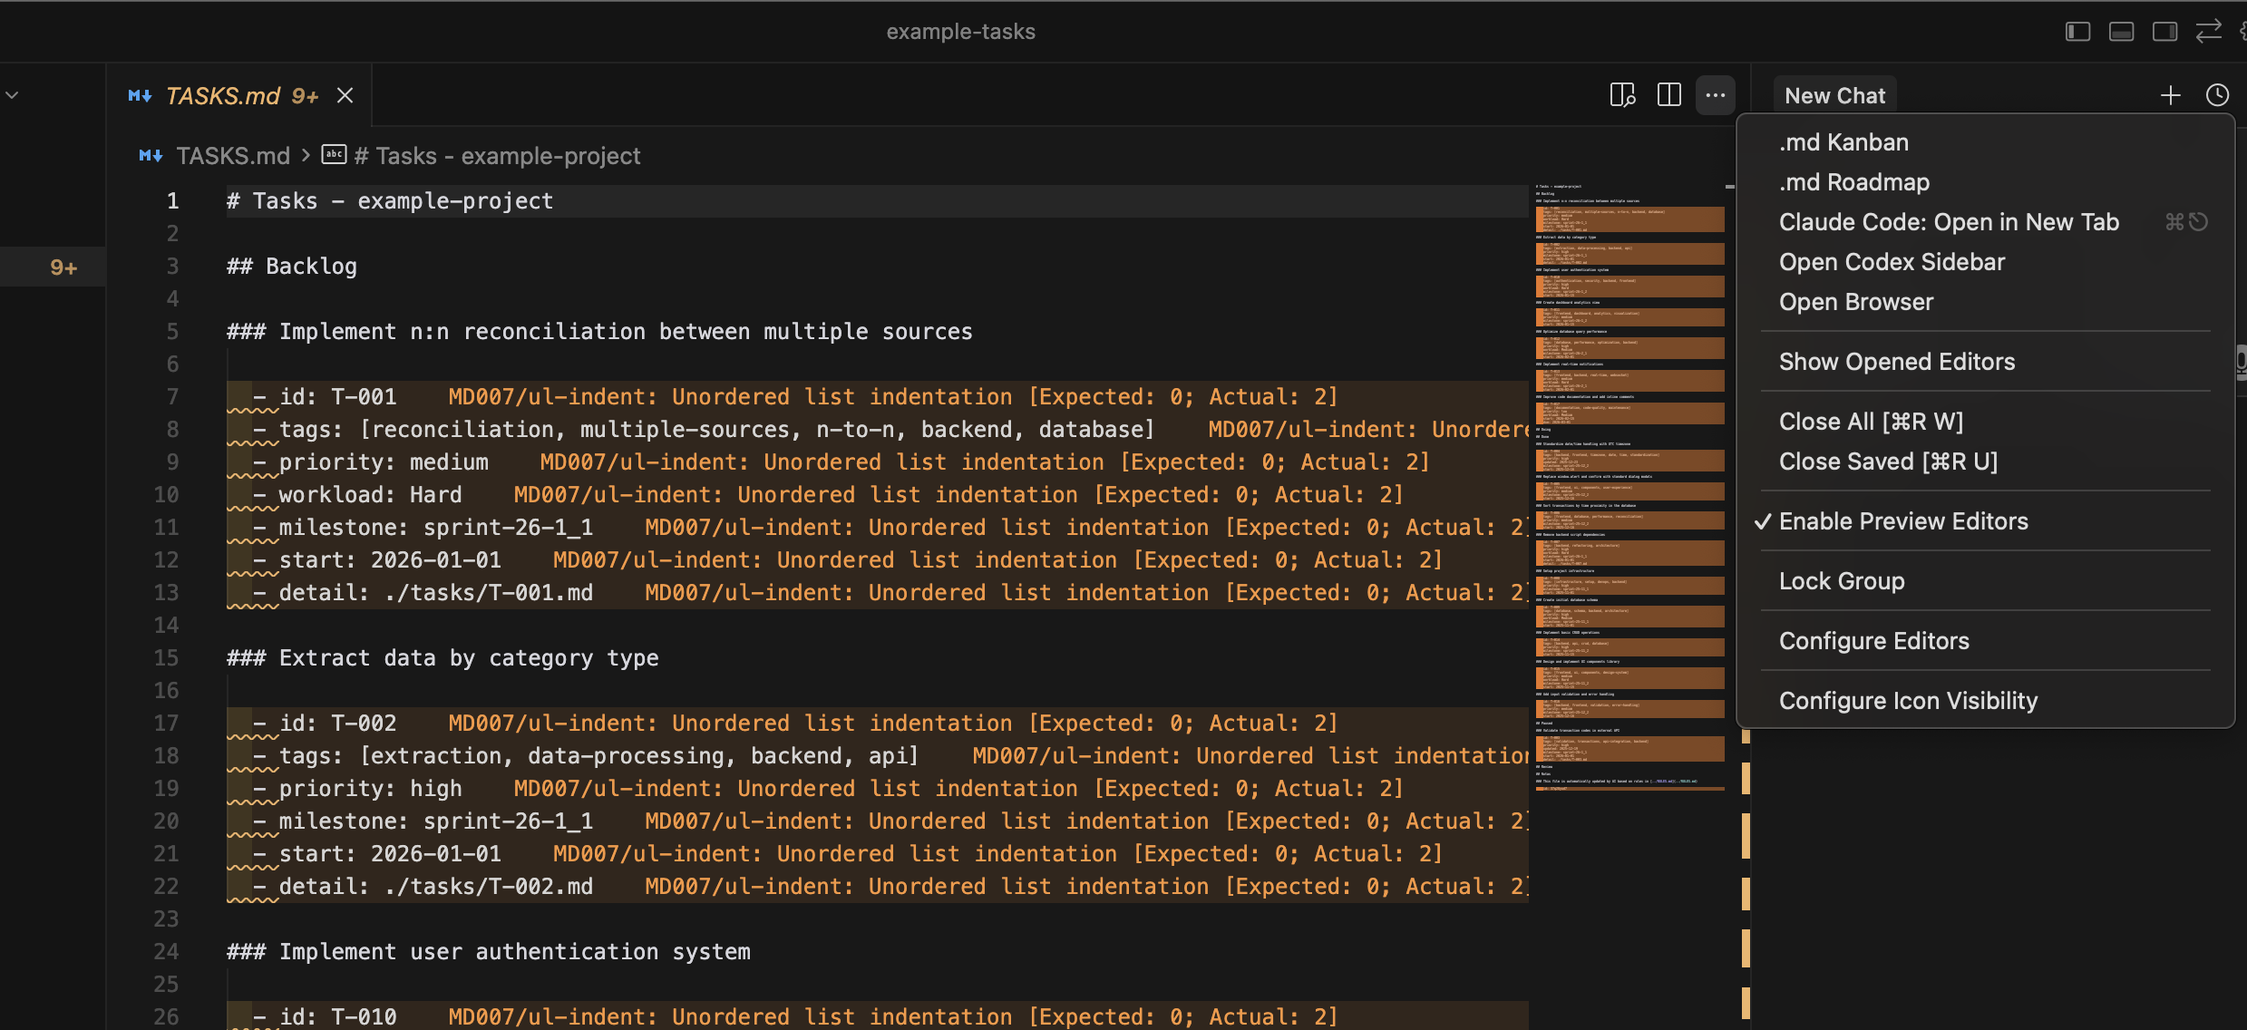This screenshot has width=2247, height=1030.
Task: Toggle the bottom panel visibility
Action: point(2122,31)
